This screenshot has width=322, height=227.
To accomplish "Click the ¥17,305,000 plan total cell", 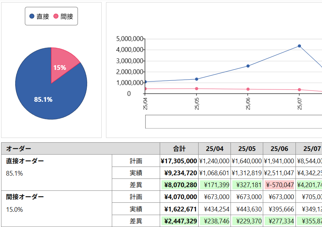I will pos(179,161).
